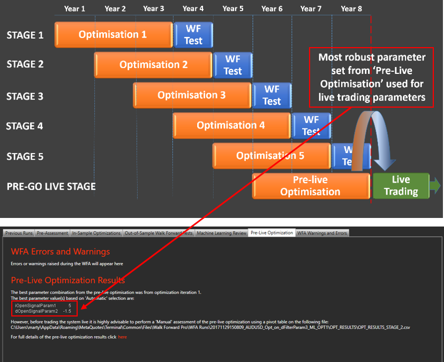Viewport: 444px width, 362px height.
Task: Open the In-Sample Optimizations tab
Action: point(96,233)
